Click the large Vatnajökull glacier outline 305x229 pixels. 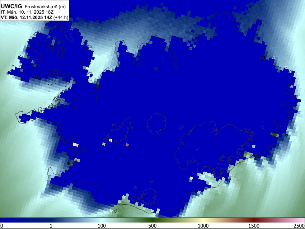click(215, 149)
